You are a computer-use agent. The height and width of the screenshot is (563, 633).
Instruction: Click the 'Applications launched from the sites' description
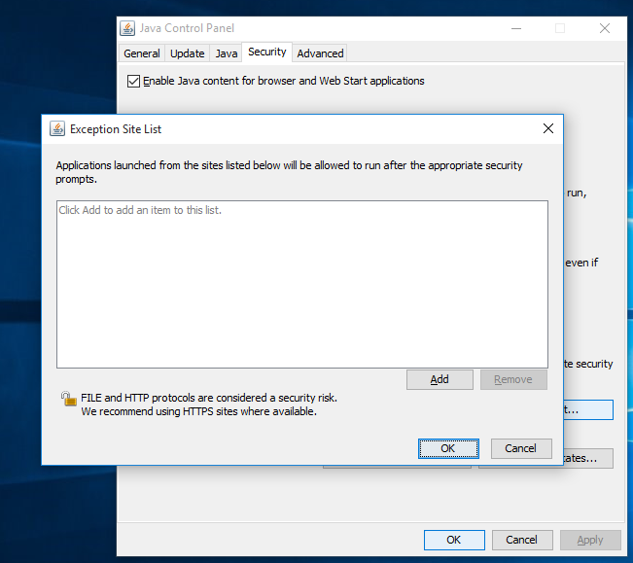[x=289, y=172]
